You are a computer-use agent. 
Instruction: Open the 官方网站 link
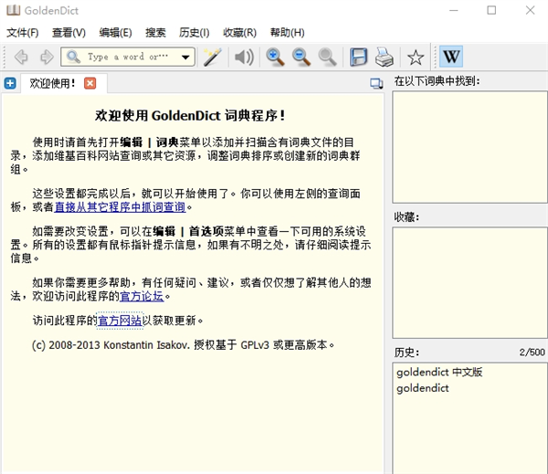(x=120, y=321)
